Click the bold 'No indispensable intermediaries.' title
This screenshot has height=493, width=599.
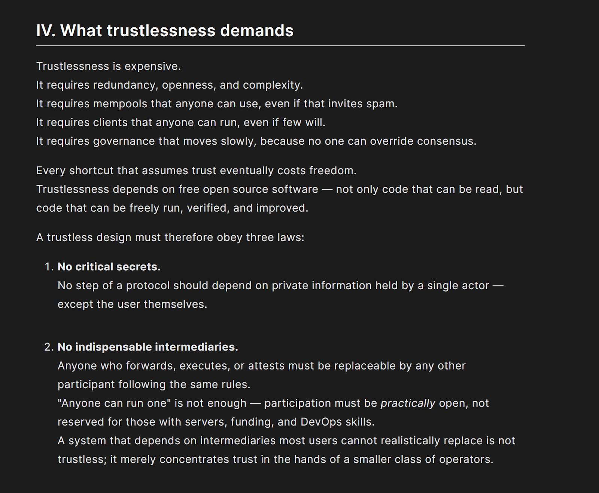point(148,347)
